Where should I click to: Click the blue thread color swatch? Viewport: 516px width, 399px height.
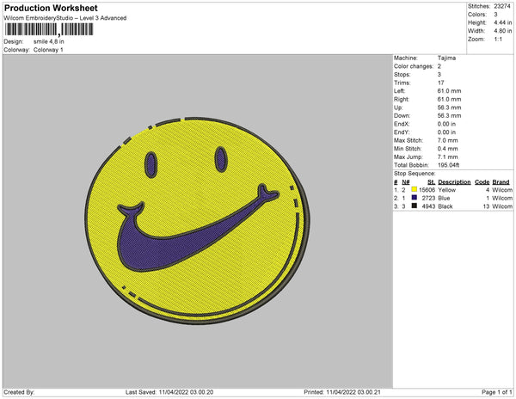[x=414, y=198]
